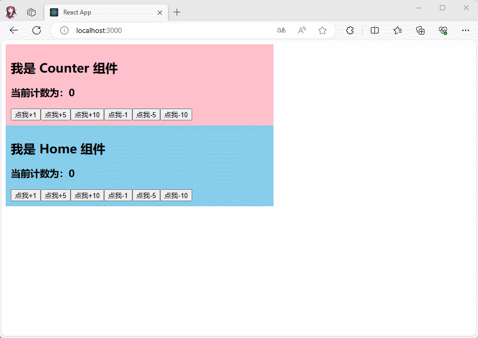The image size is (478, 338).
Task: Toggle Split screen icon
Action: [x=374, y=30]
